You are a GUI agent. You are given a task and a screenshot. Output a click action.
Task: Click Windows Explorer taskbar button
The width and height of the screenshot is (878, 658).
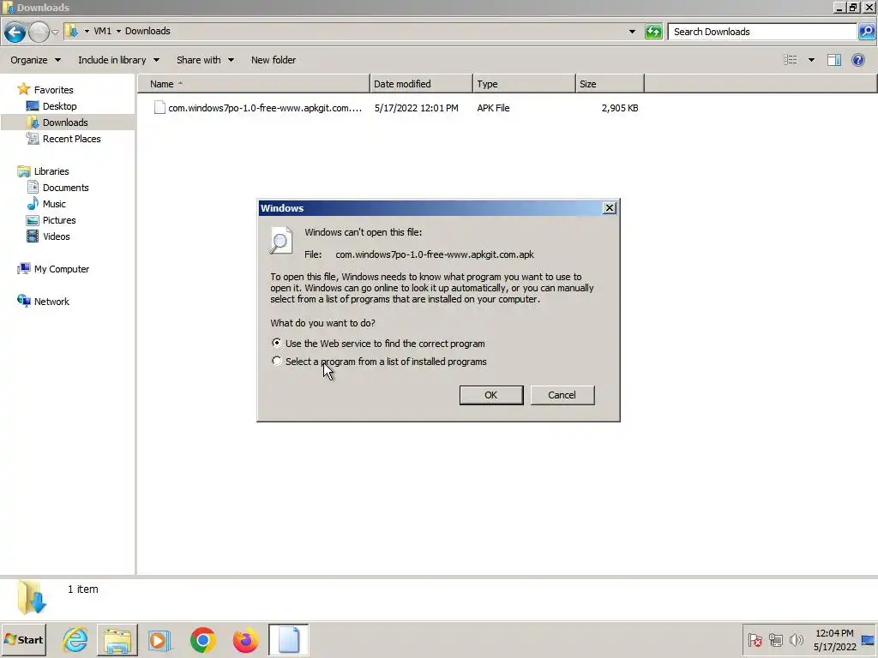(x=117, y=639)
